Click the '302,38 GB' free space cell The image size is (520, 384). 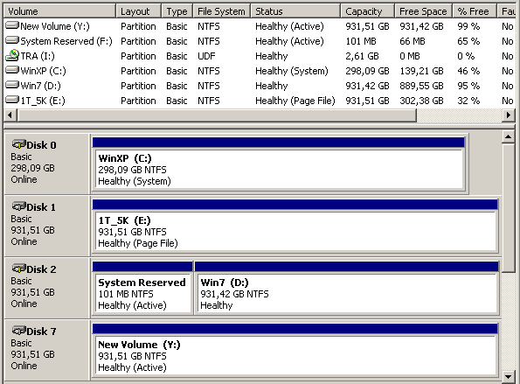point(421,101)
